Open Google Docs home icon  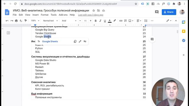7,12
